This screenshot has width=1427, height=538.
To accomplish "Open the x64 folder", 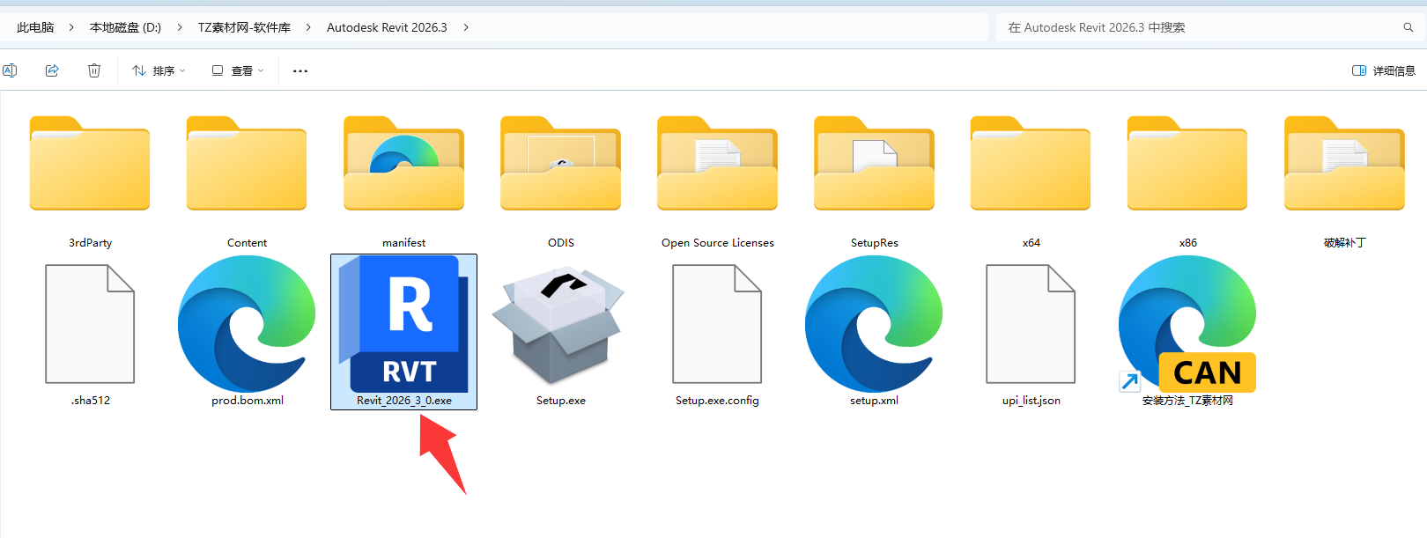I will tap(1031, 164).
